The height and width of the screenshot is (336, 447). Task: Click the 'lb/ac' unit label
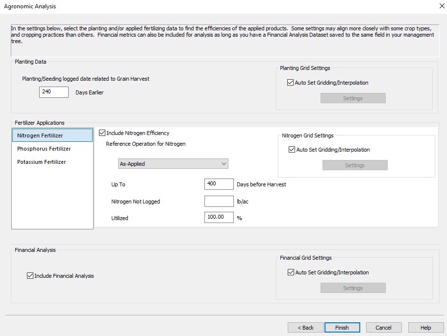243,202
